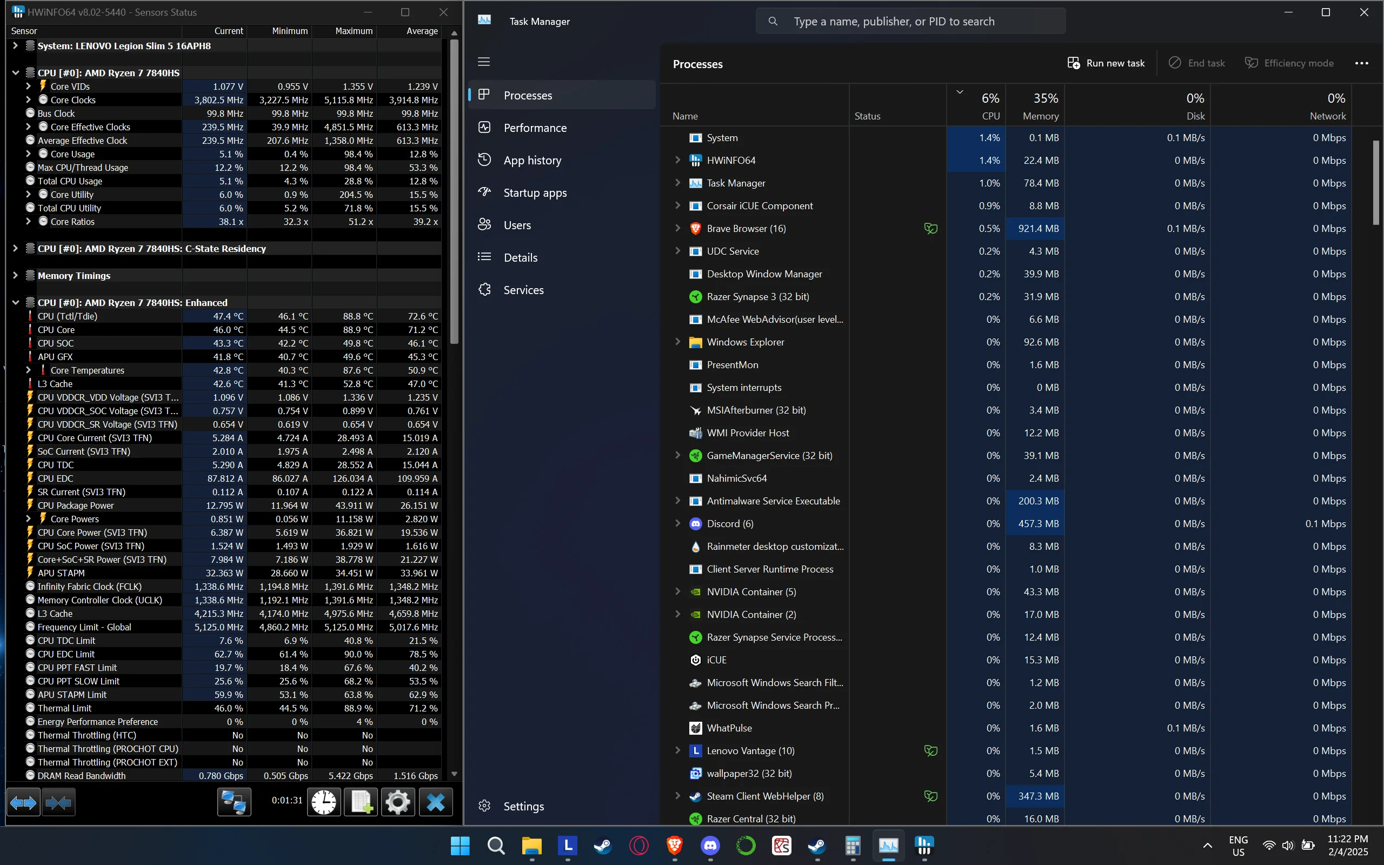The image size is (1384, 865).
Task: Switch to the Startup apps page
Action: pyautogui.click(x=562, y=193)
